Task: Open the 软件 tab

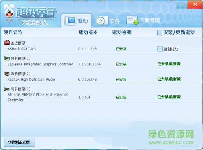Action: tap(108, 21)
